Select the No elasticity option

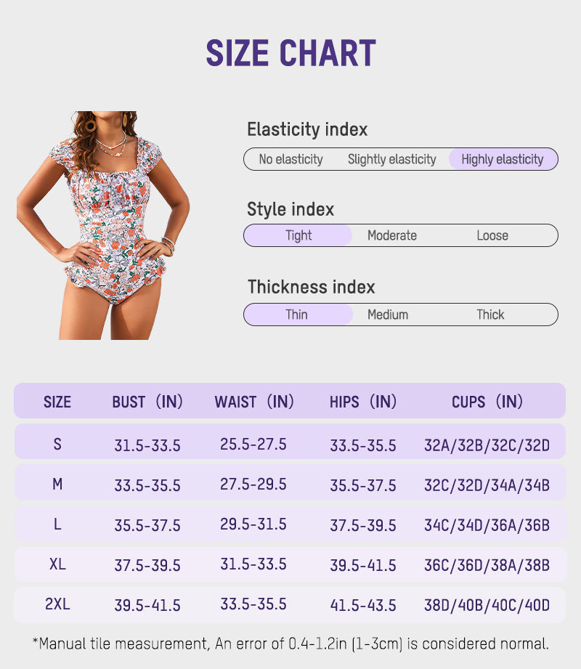pos(290,159)
